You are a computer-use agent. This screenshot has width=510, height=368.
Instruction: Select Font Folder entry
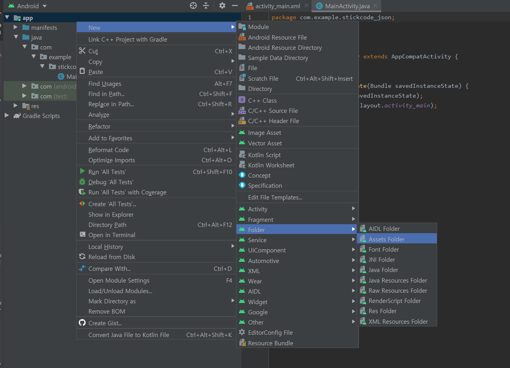[x=397, y=249]
